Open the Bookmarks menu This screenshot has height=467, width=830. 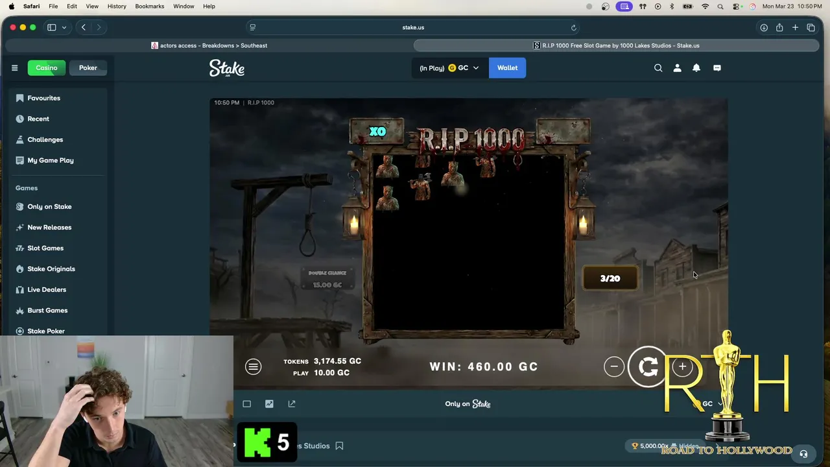(149, 6)
